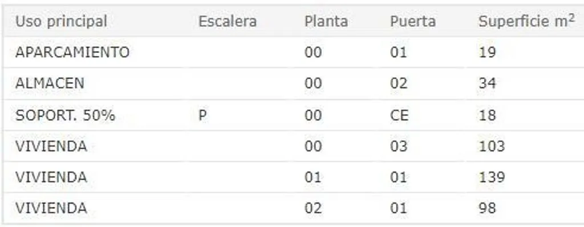Click Puerta value 02 in ALMACEN row
The image size is (584, 227).
tap(399, 83)
